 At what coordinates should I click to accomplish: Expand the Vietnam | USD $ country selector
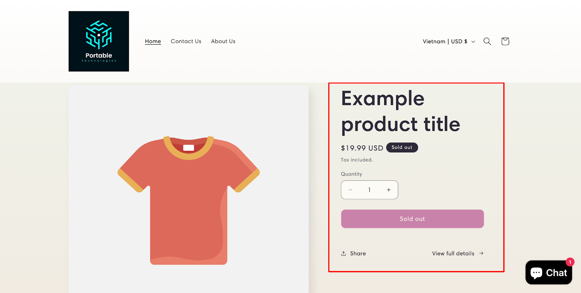click(x=449, y=41)
